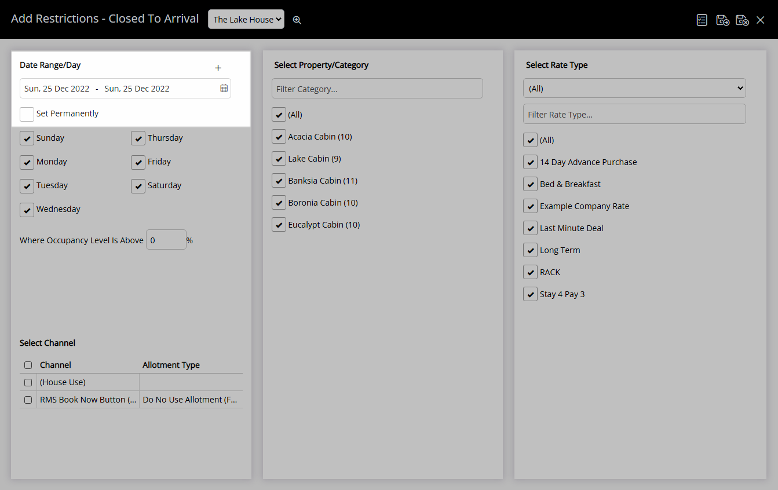Uncheck 14 Day Advance Purchase
The width and height of the screenshot is (778, 490).
click(x=530, y=162)
